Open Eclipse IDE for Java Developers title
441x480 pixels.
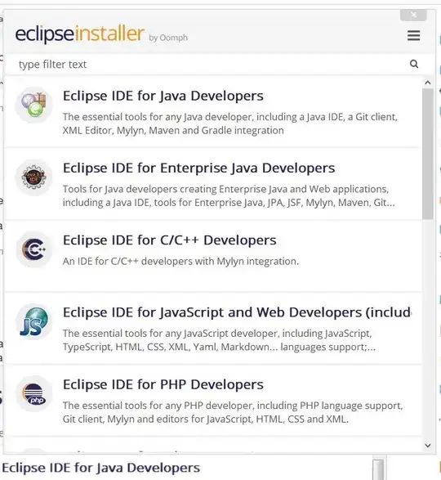163,96
